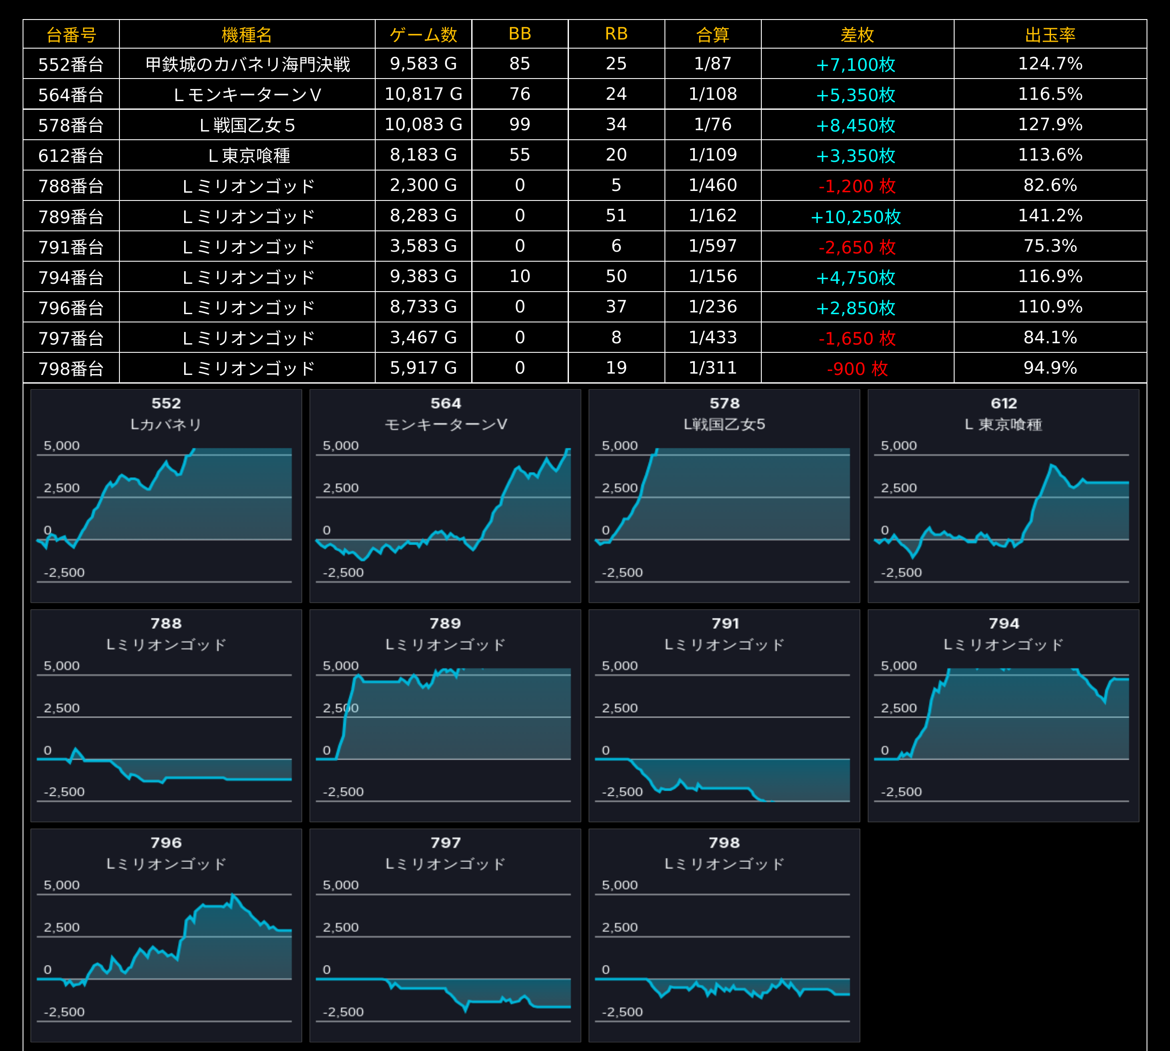This screenshot has height=1051, width=1170.
Task: Click the 機種名 column header
Action: 247,35
